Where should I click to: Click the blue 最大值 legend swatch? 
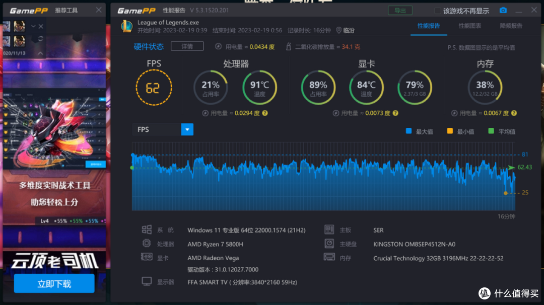click(x=409, y=131)
